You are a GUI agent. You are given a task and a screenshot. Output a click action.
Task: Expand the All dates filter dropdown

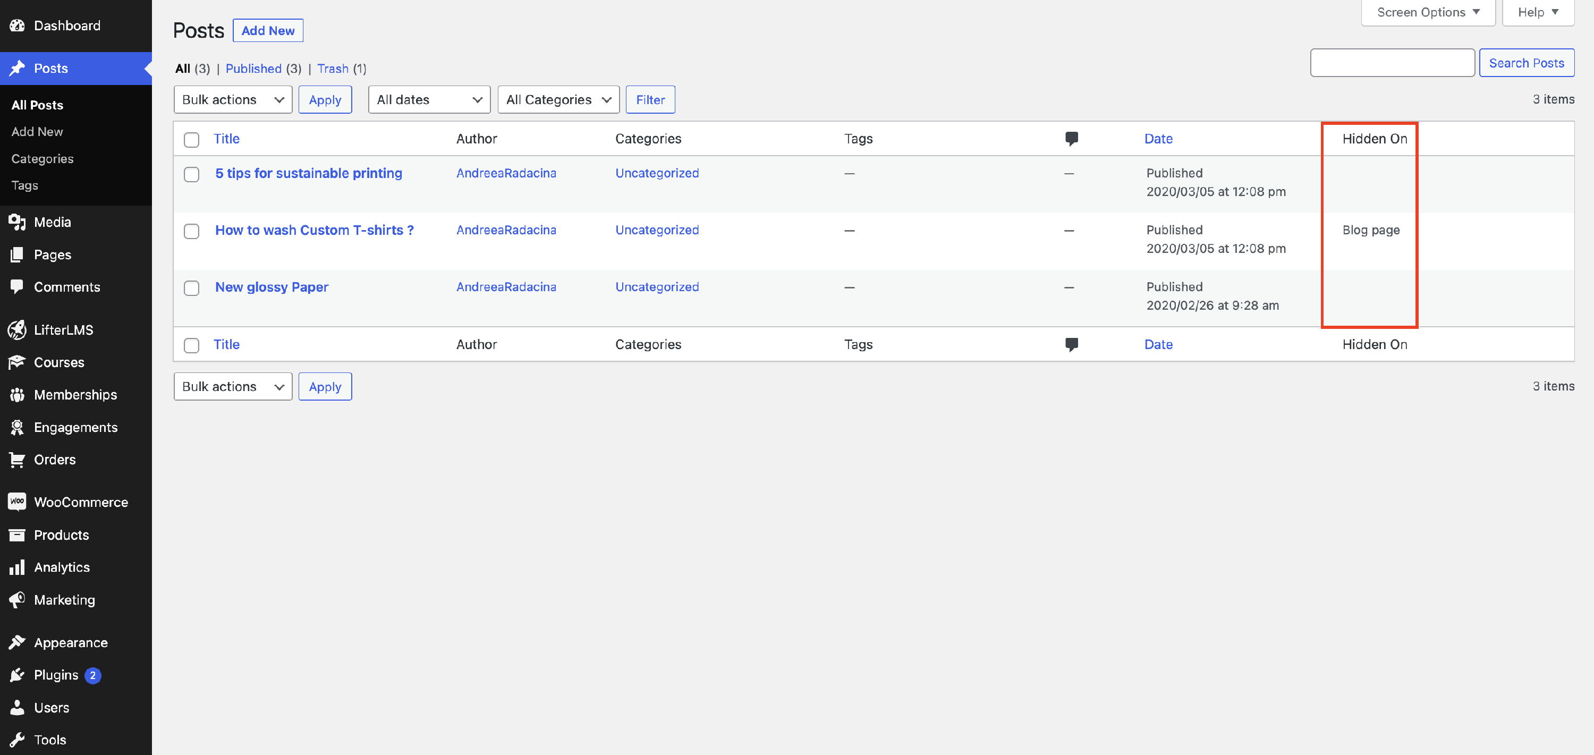[x=429, y=100]
